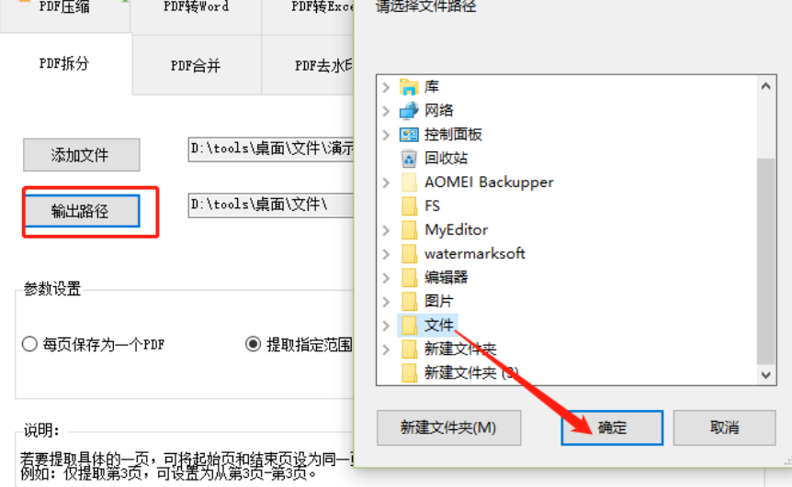Select 每页保存为一个PDF radio option
This screenshot has height=487, width=792.
pos(29,344)
